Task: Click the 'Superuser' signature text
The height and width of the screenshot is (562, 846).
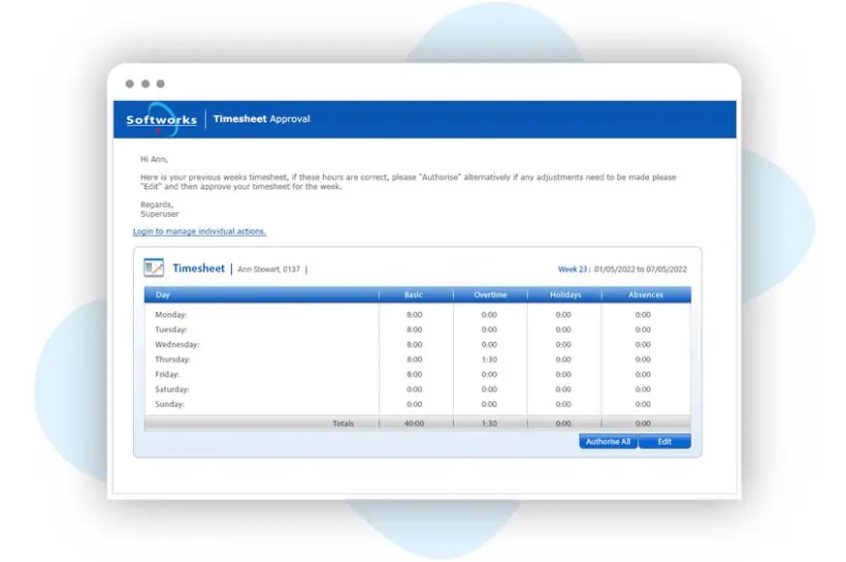Action: tap(160, 214)
